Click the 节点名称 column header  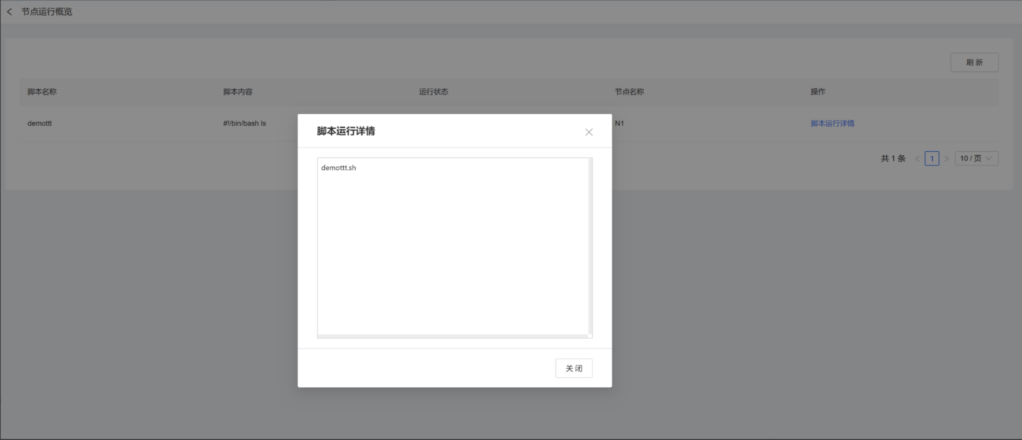629,92
